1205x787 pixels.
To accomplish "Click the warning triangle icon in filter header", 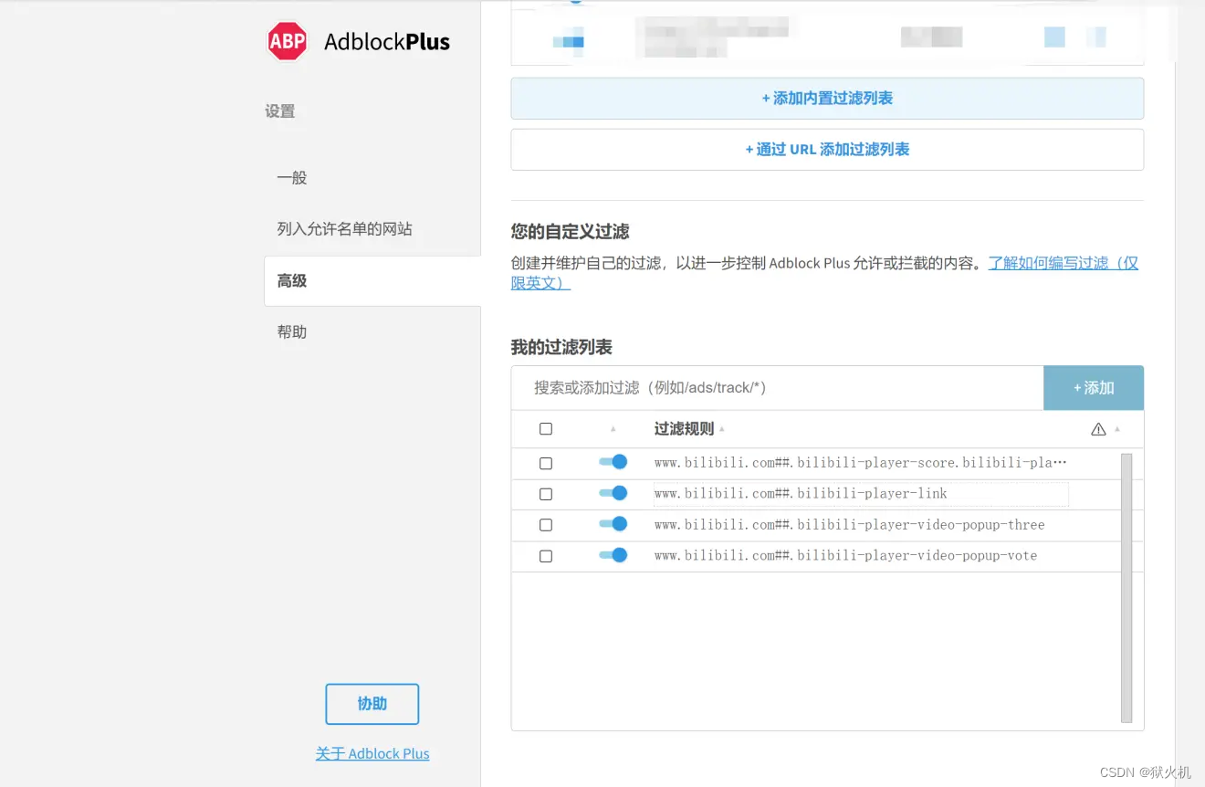I will click(1098, 427).
